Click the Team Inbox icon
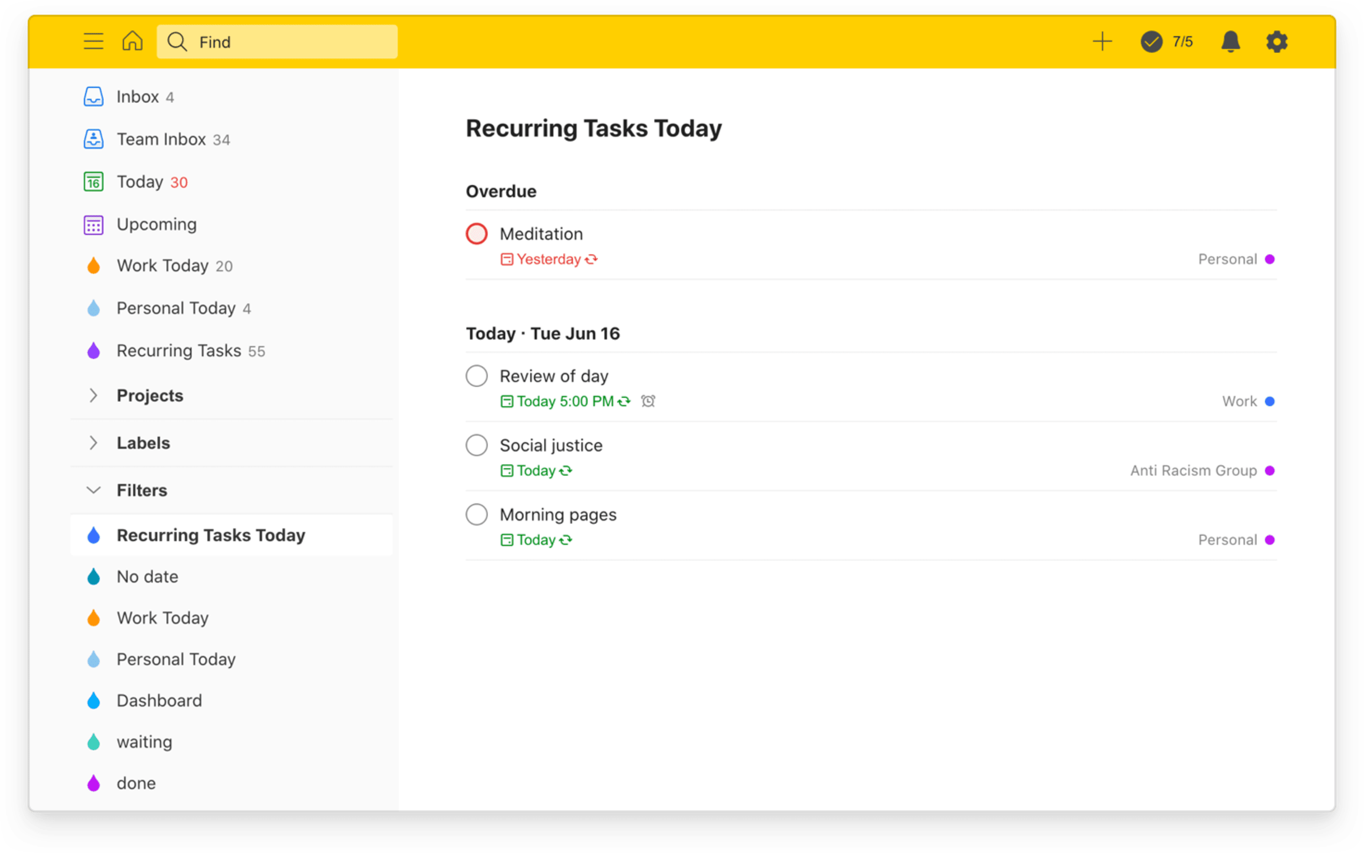 tap(93, 139)
